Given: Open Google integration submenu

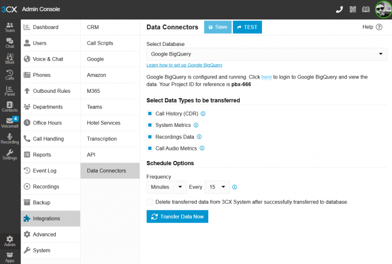Looking at the screenshot, I should pyautogui.click(x=110, y=59).
